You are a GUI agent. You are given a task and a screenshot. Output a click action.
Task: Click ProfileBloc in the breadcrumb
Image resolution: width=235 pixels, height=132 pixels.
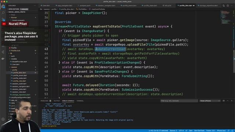[82, 9]
